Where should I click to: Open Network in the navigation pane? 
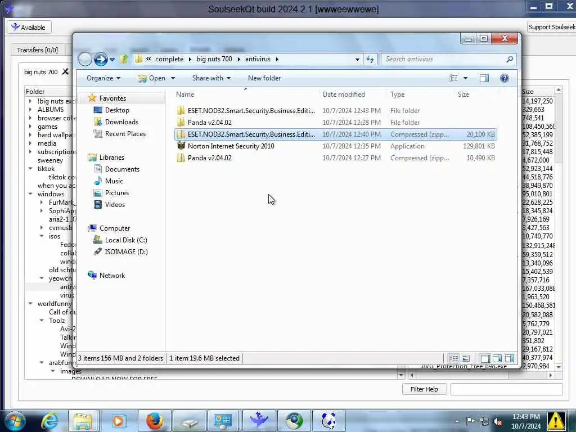112,276
